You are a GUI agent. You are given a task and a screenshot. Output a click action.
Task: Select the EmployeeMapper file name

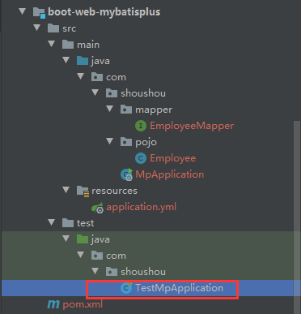click(x=192, y=126)
